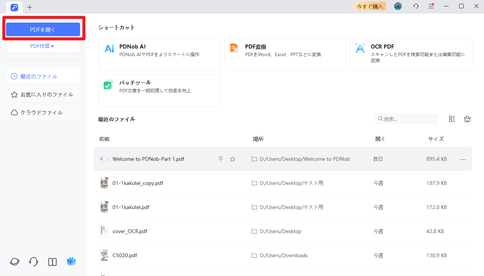Click the blue gift box promotion icon
Image resolution: width=484 pixels, height=276 pixels.
tap(71, 261)
